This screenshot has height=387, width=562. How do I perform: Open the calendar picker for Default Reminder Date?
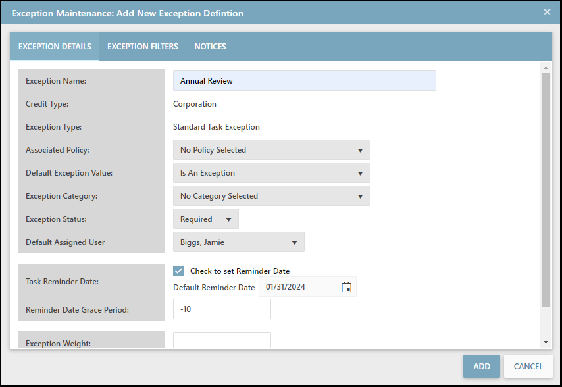(x=346, y=287)
